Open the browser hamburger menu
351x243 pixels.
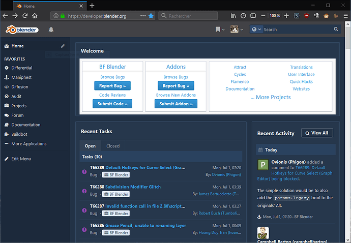tap(345, 16)
